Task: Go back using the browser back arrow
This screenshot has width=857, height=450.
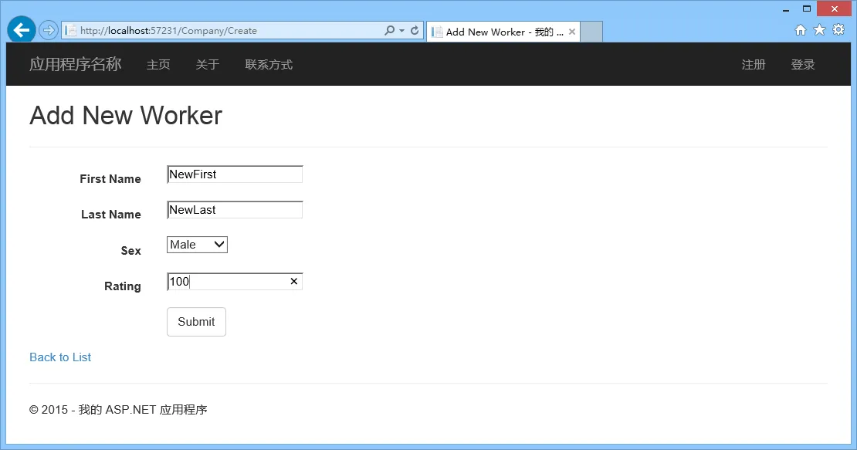Action: pyautogui.click(x=22, y=30)
